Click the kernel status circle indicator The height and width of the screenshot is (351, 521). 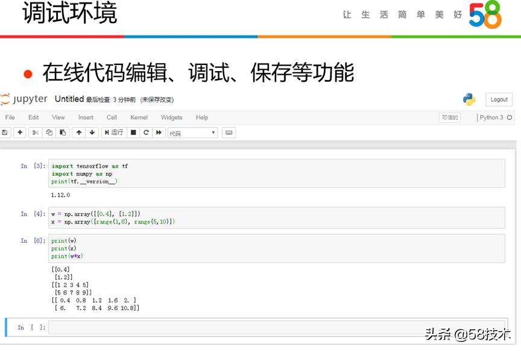coord(510,117)
